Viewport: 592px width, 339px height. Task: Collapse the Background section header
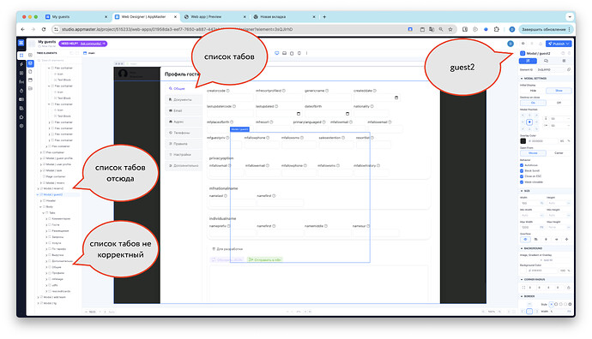(x=532, y=248)
